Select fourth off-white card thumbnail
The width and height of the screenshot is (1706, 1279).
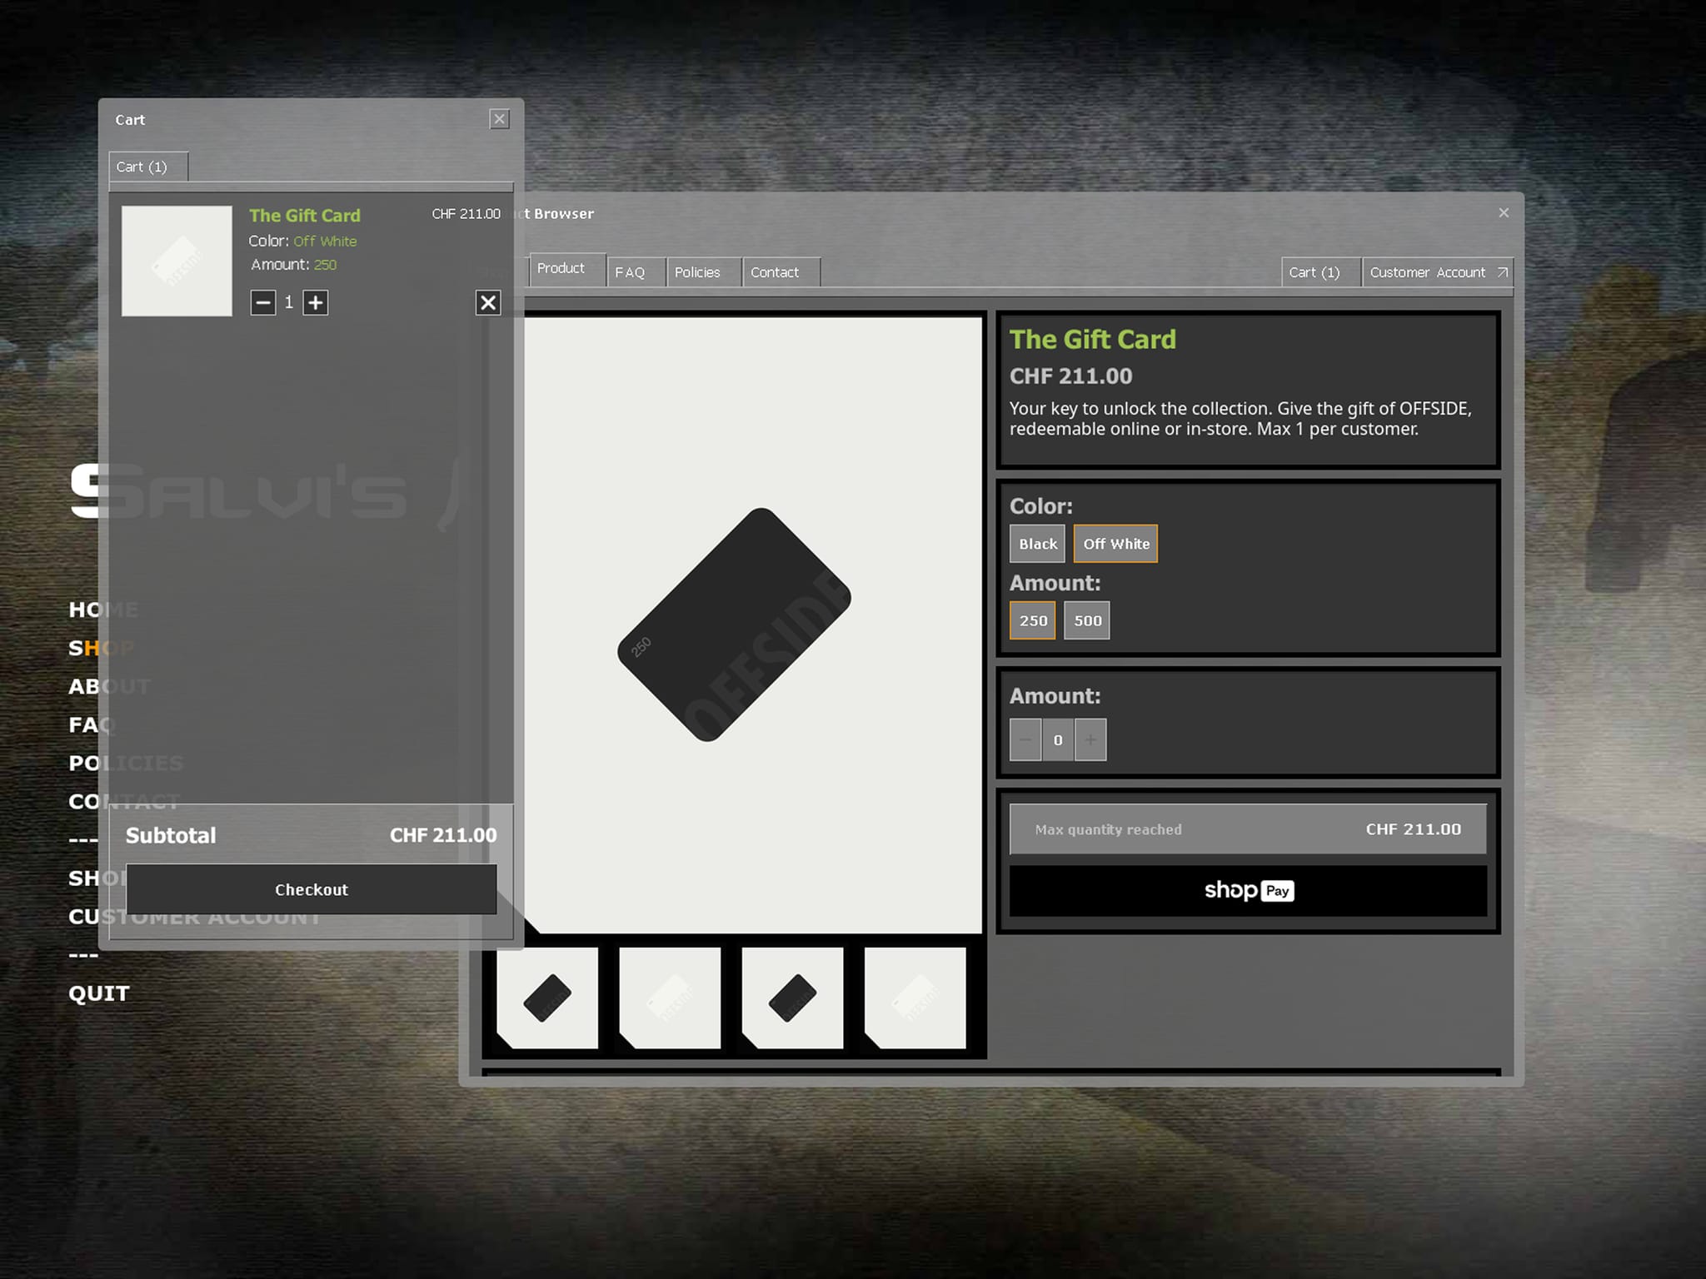(915, 998)
